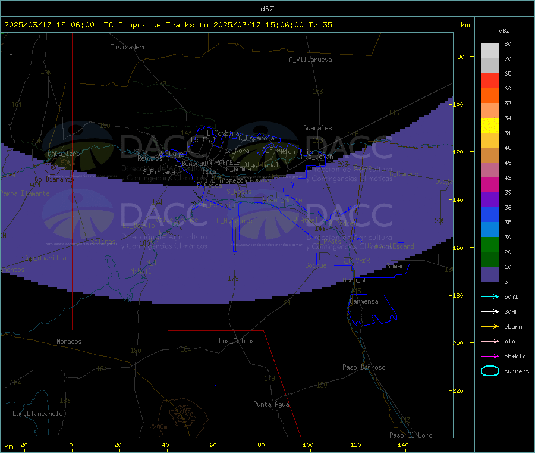The image size is (535, 453).
Task: Click the 'Carmensa' map label
Action: [x=364, y=301]
